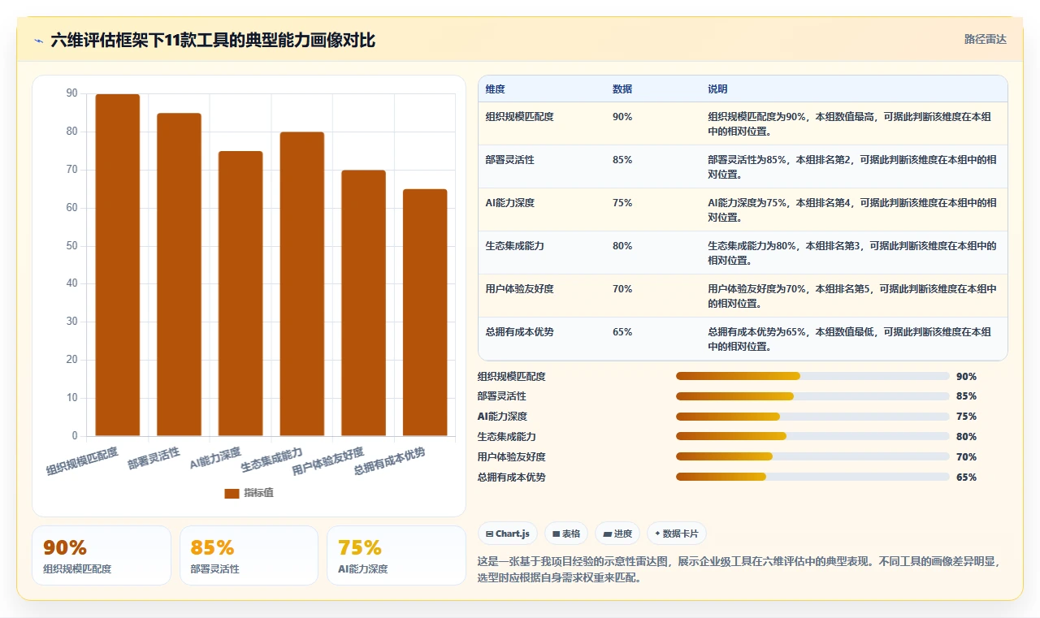This screenshot has height=618, width=1040.
Task: Click the 部署灵活性 bar in chart
Action: (179, 274)
